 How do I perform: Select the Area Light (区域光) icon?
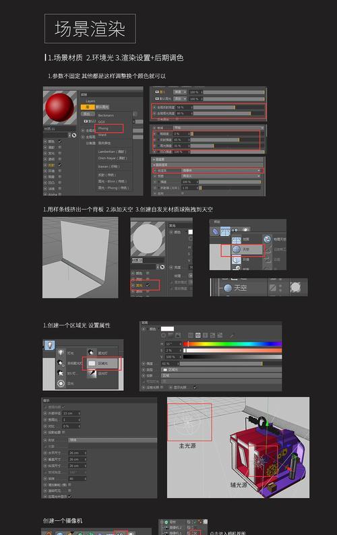pos(92,363)
